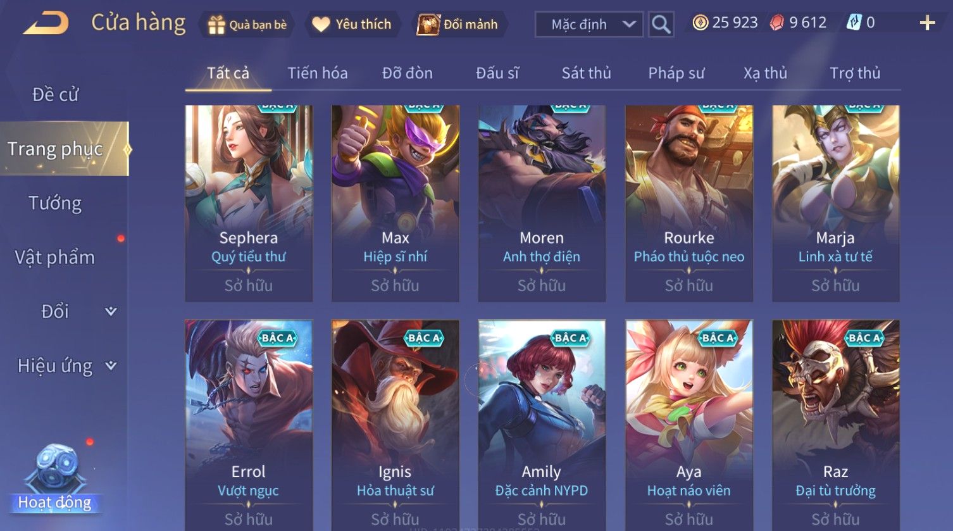Switch to the Tiến hóa tab

click(318, 73)
